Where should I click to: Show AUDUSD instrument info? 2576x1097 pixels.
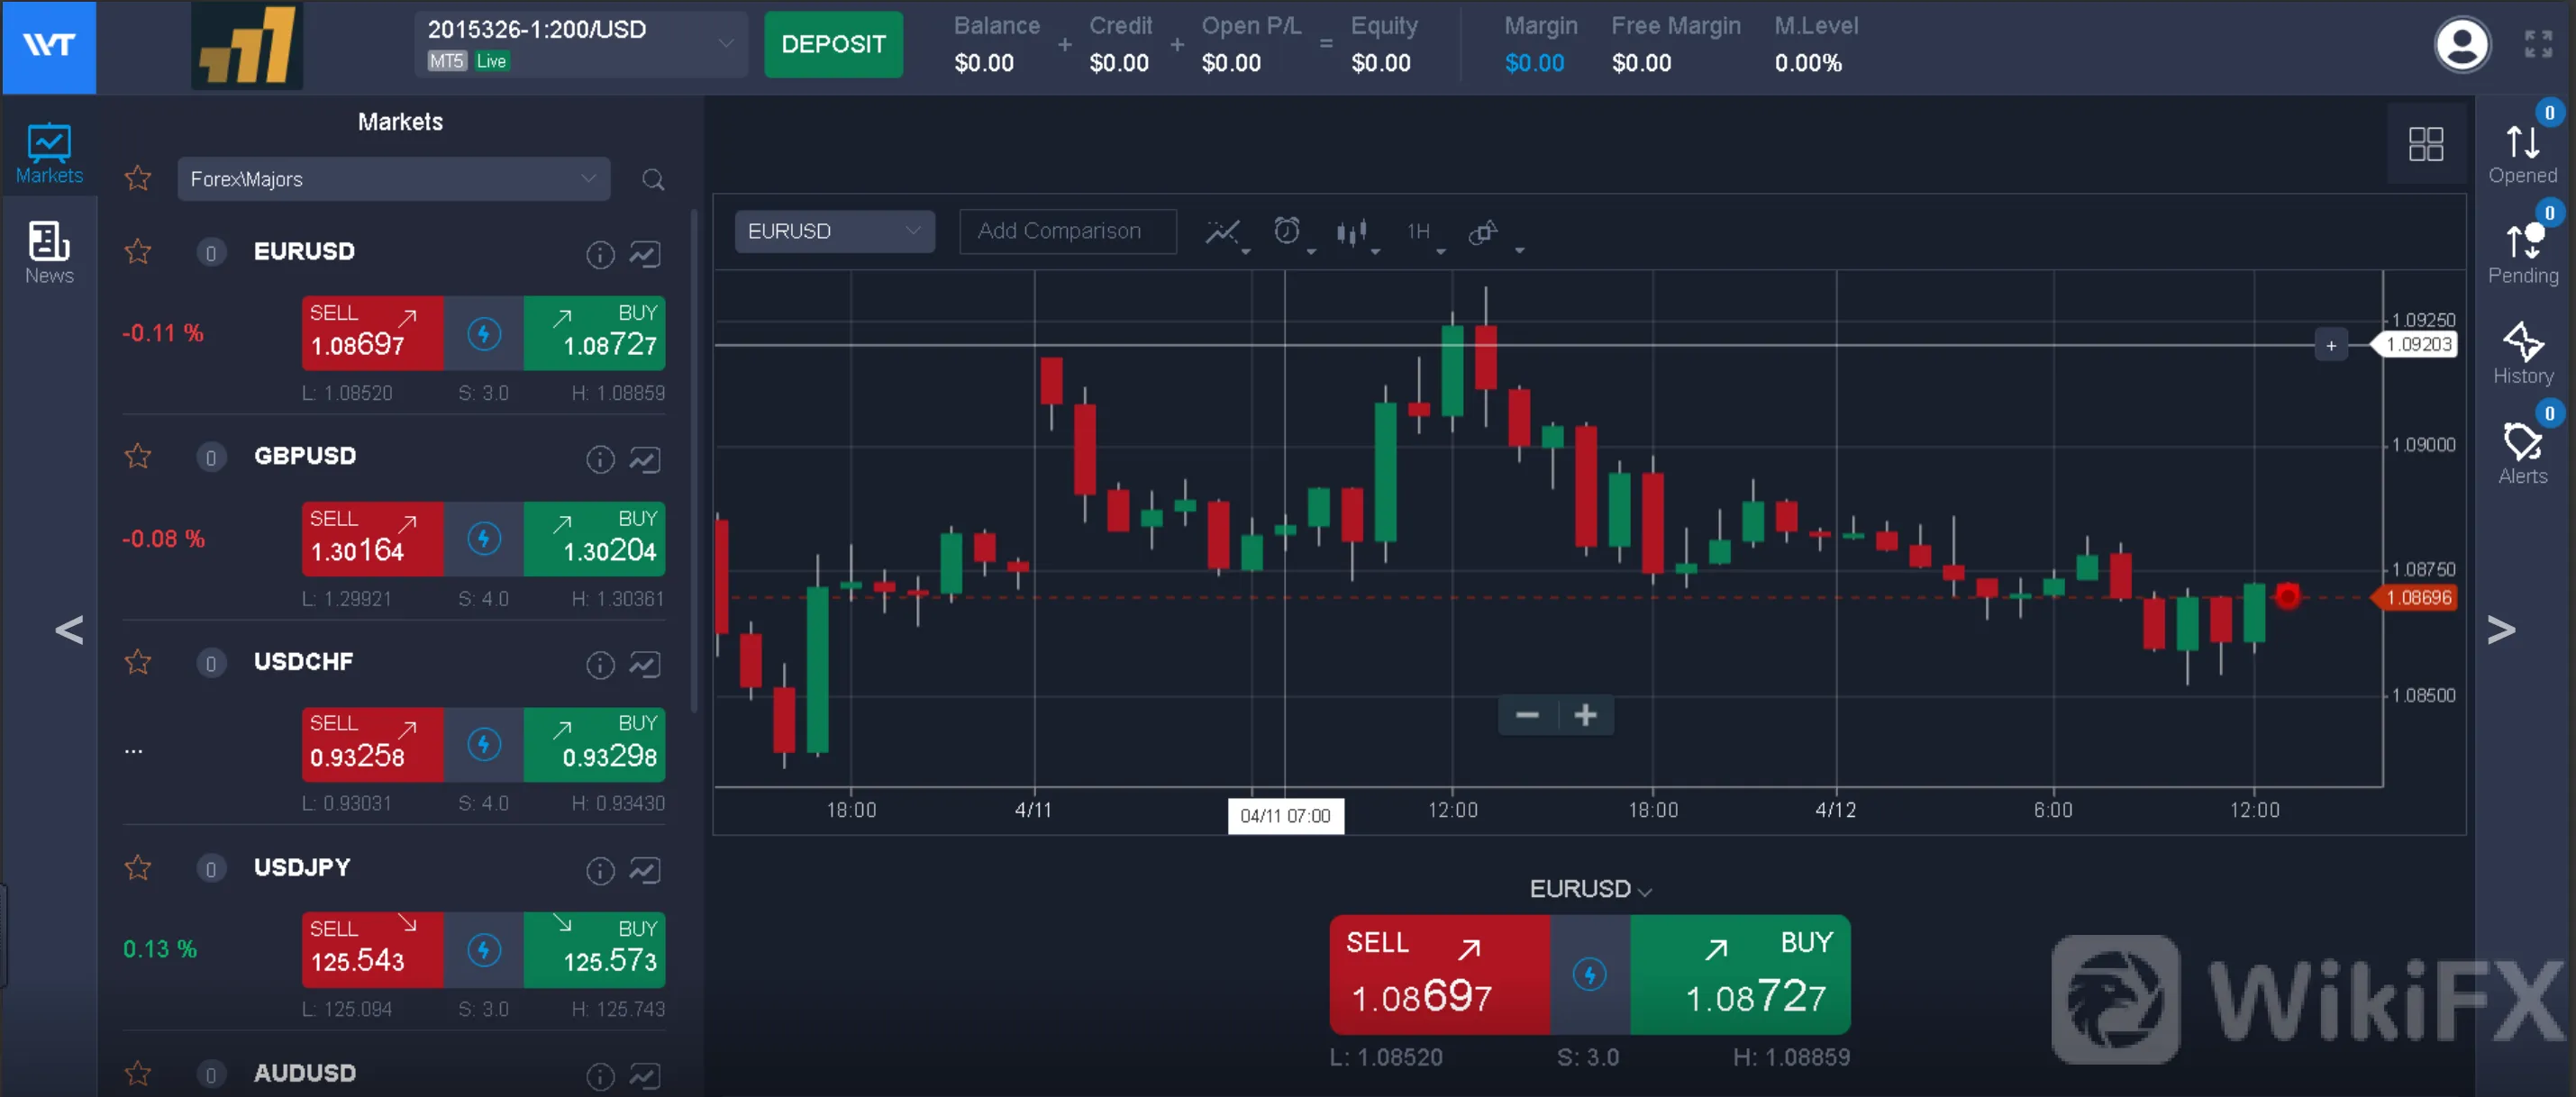[x=599, y=1076]
